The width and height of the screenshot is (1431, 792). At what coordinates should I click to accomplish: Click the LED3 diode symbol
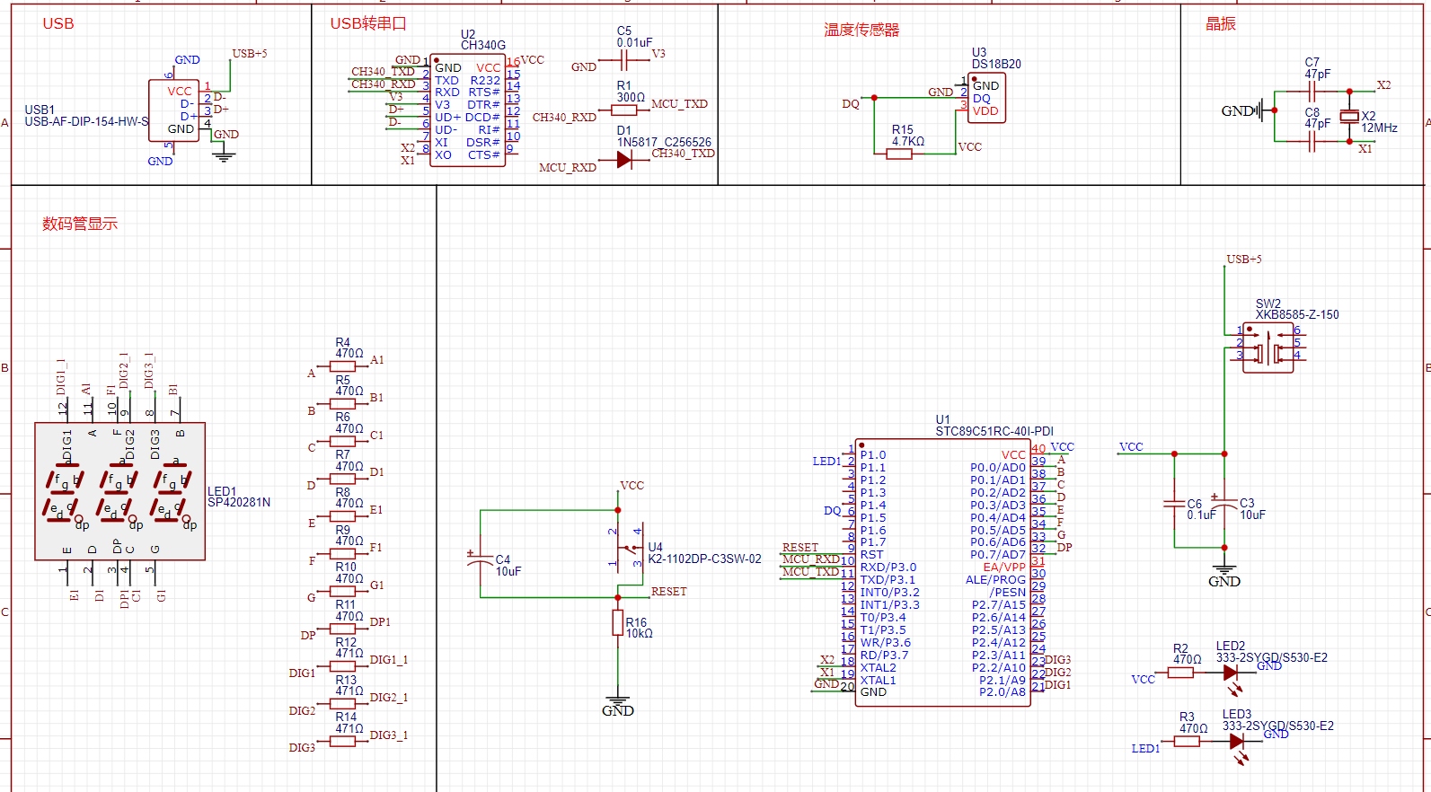pyautogui.click(x=1237, y=742)
